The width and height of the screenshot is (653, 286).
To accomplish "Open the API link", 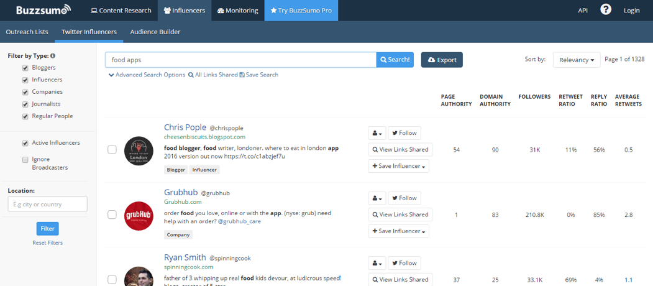I will 583,11.
